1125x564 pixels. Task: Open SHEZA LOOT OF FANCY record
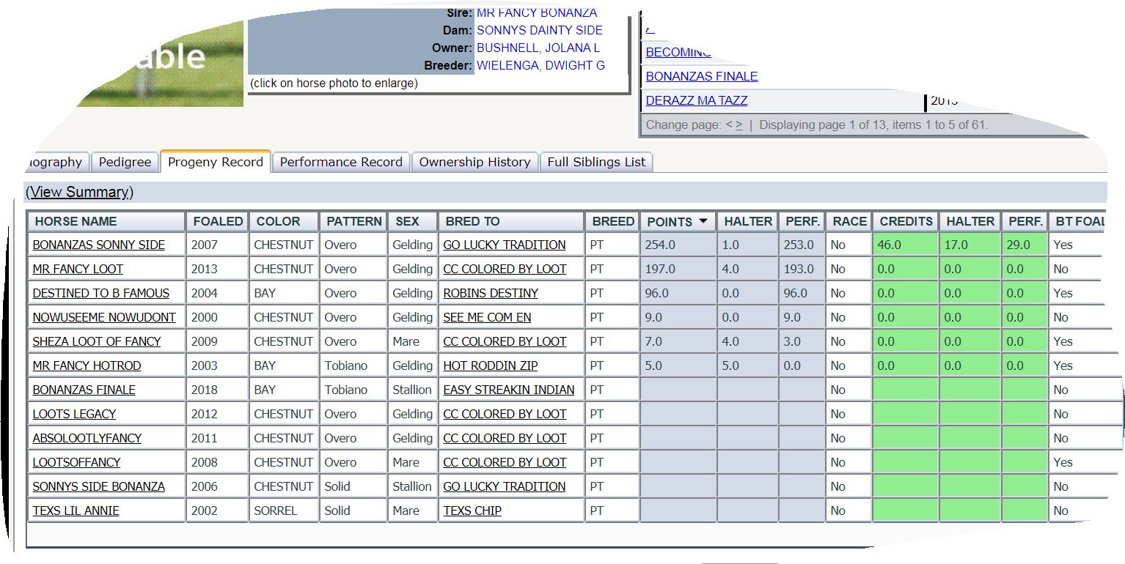[x=97, y=341]
